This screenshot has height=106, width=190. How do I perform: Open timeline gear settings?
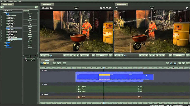[x=187, y=63]
